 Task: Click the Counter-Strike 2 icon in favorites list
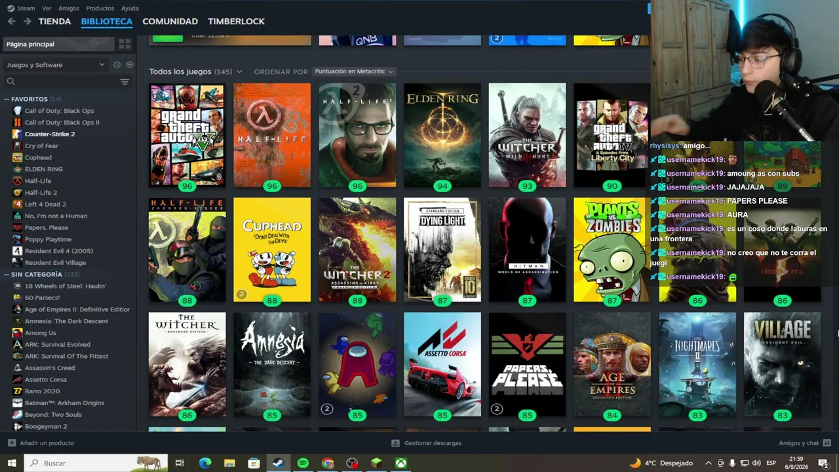[18, 134]
